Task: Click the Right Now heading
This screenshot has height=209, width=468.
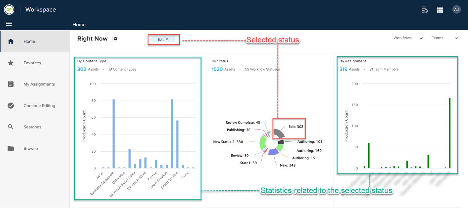Action: 93,39
